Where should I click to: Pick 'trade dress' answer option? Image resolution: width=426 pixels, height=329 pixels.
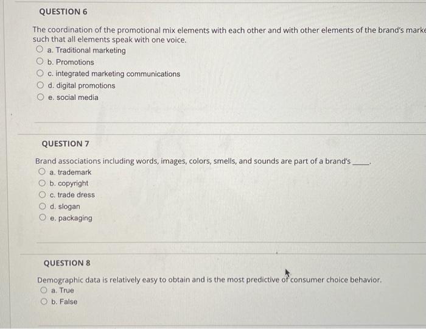(42, 194)
